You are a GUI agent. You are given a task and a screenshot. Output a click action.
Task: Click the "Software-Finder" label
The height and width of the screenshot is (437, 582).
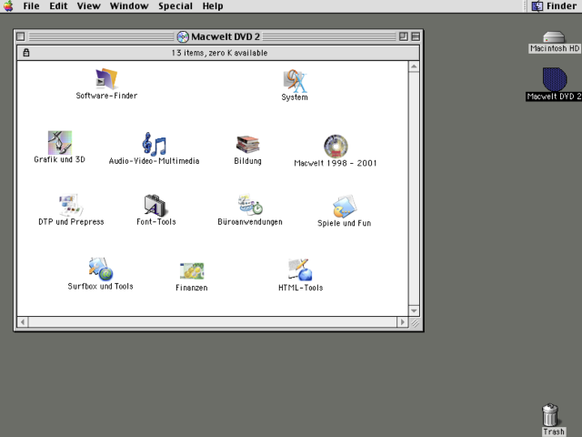click(x=106, y=96)
